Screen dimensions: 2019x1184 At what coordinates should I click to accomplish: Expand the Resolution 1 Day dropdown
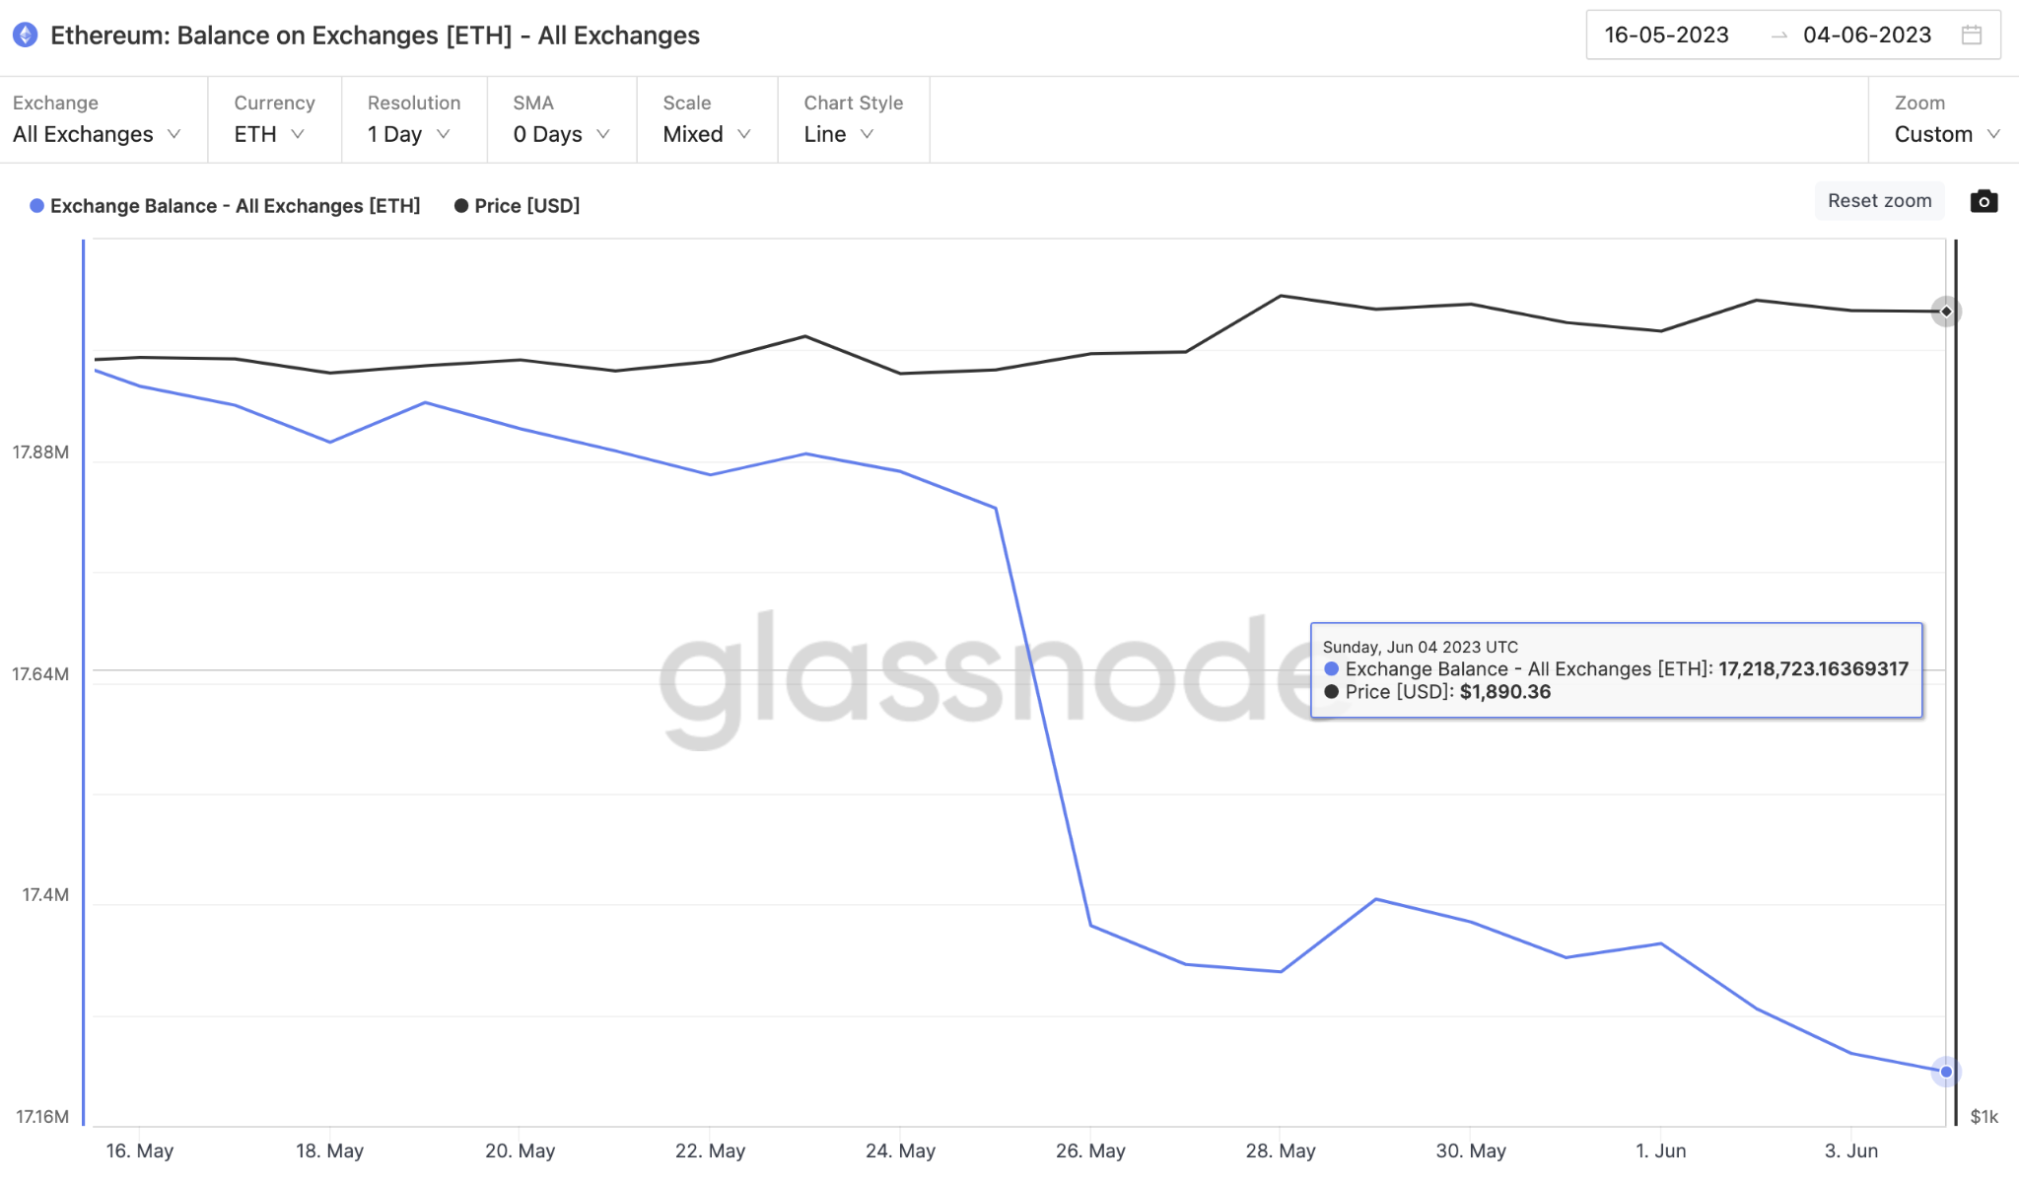point(414,119)
